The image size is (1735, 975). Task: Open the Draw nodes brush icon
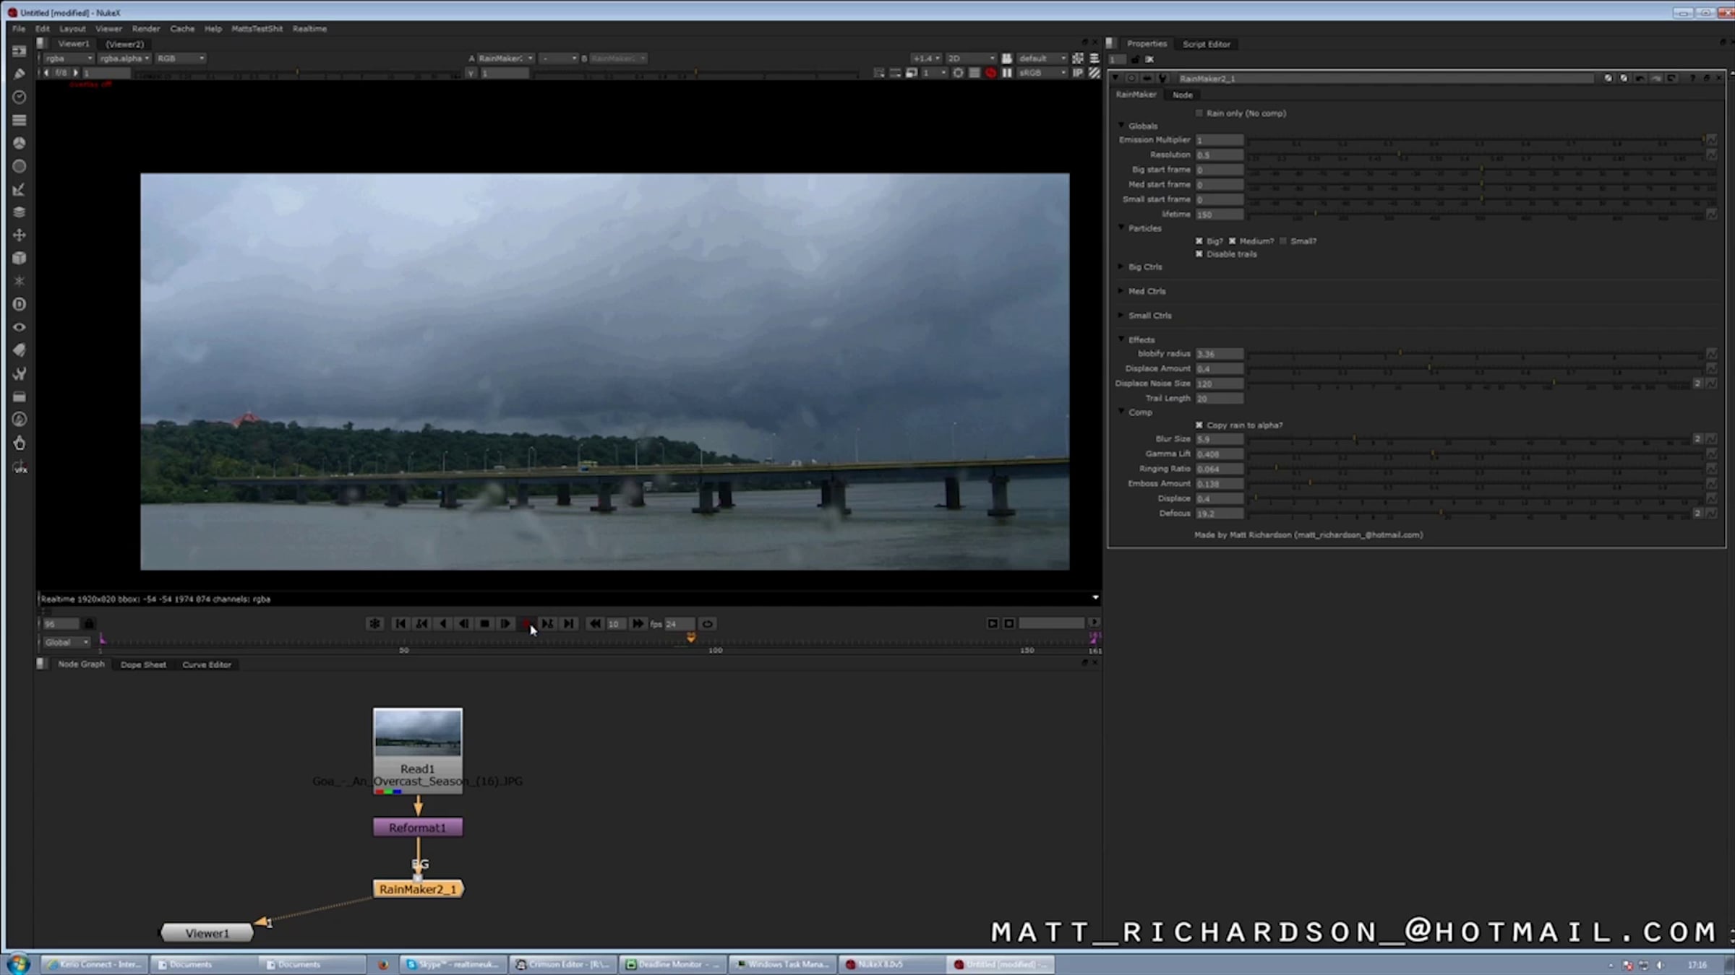pos(20,74)
